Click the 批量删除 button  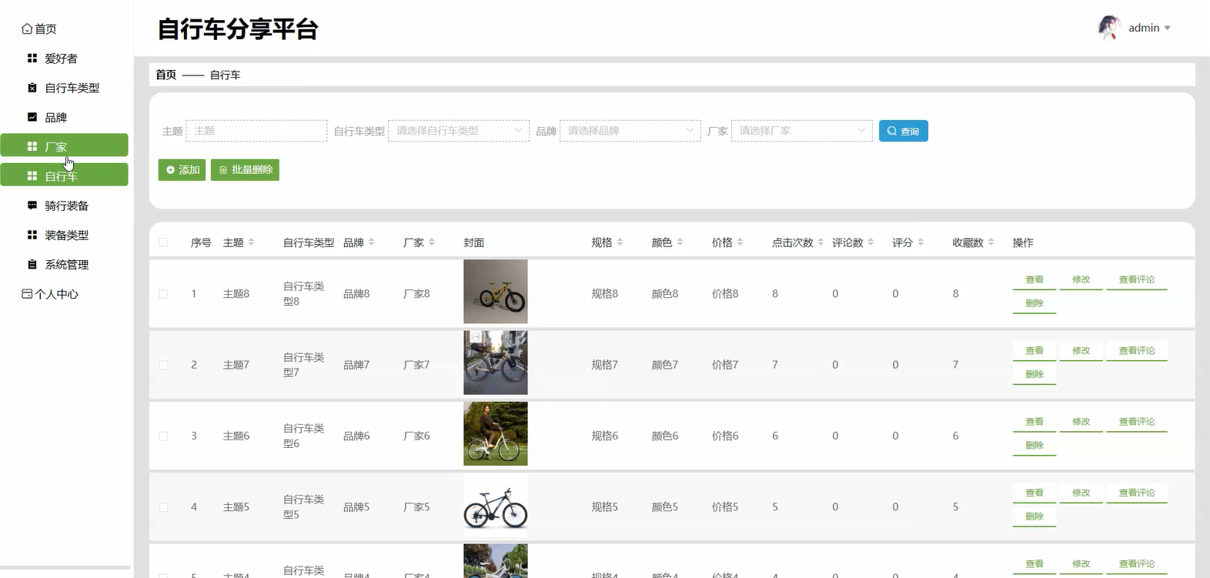pyautogui.click(x=245, y=170)
